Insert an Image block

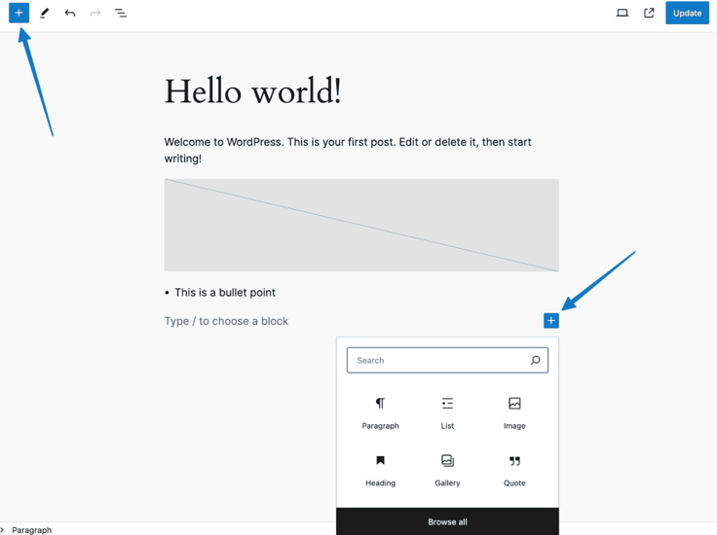514,413
